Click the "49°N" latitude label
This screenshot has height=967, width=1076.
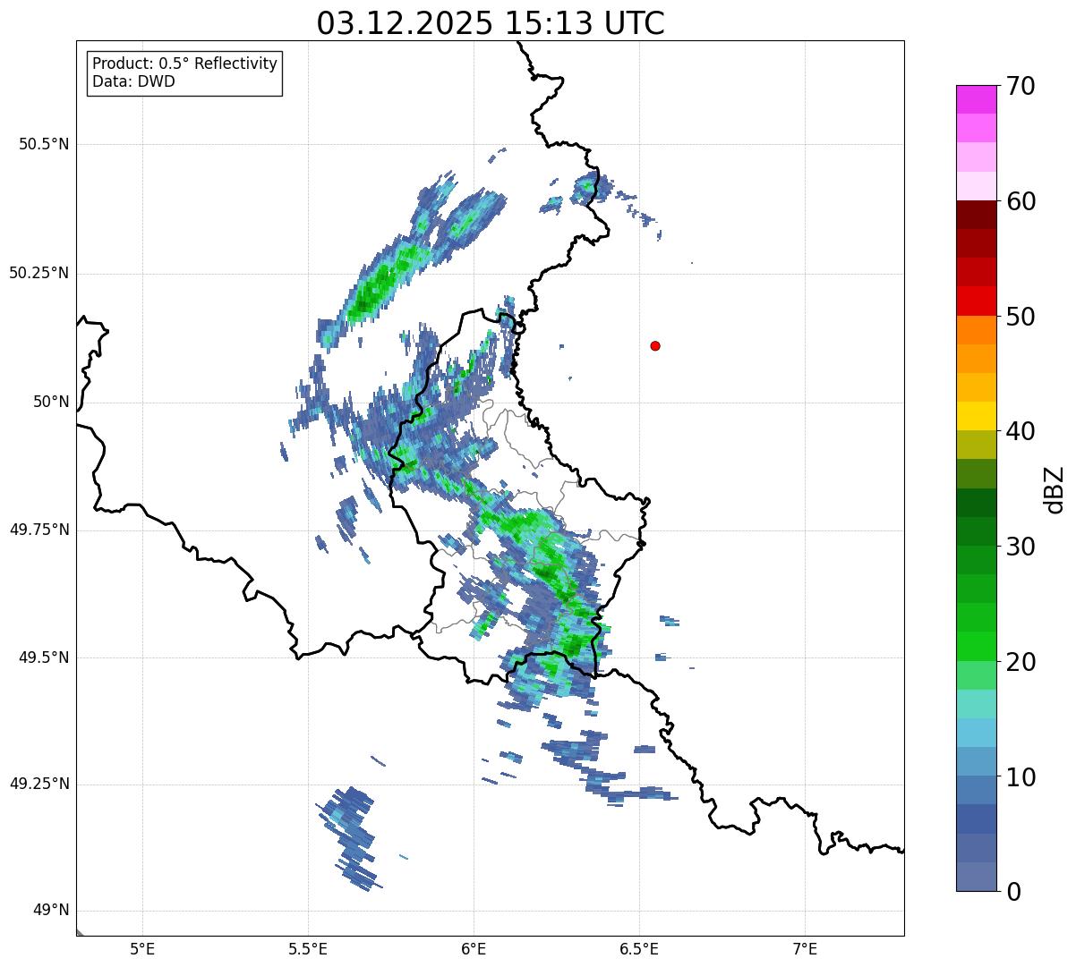pos(51,911)
